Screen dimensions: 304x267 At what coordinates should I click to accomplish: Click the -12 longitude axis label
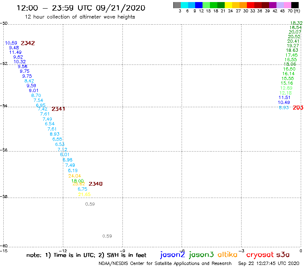[x=63, y=251]
